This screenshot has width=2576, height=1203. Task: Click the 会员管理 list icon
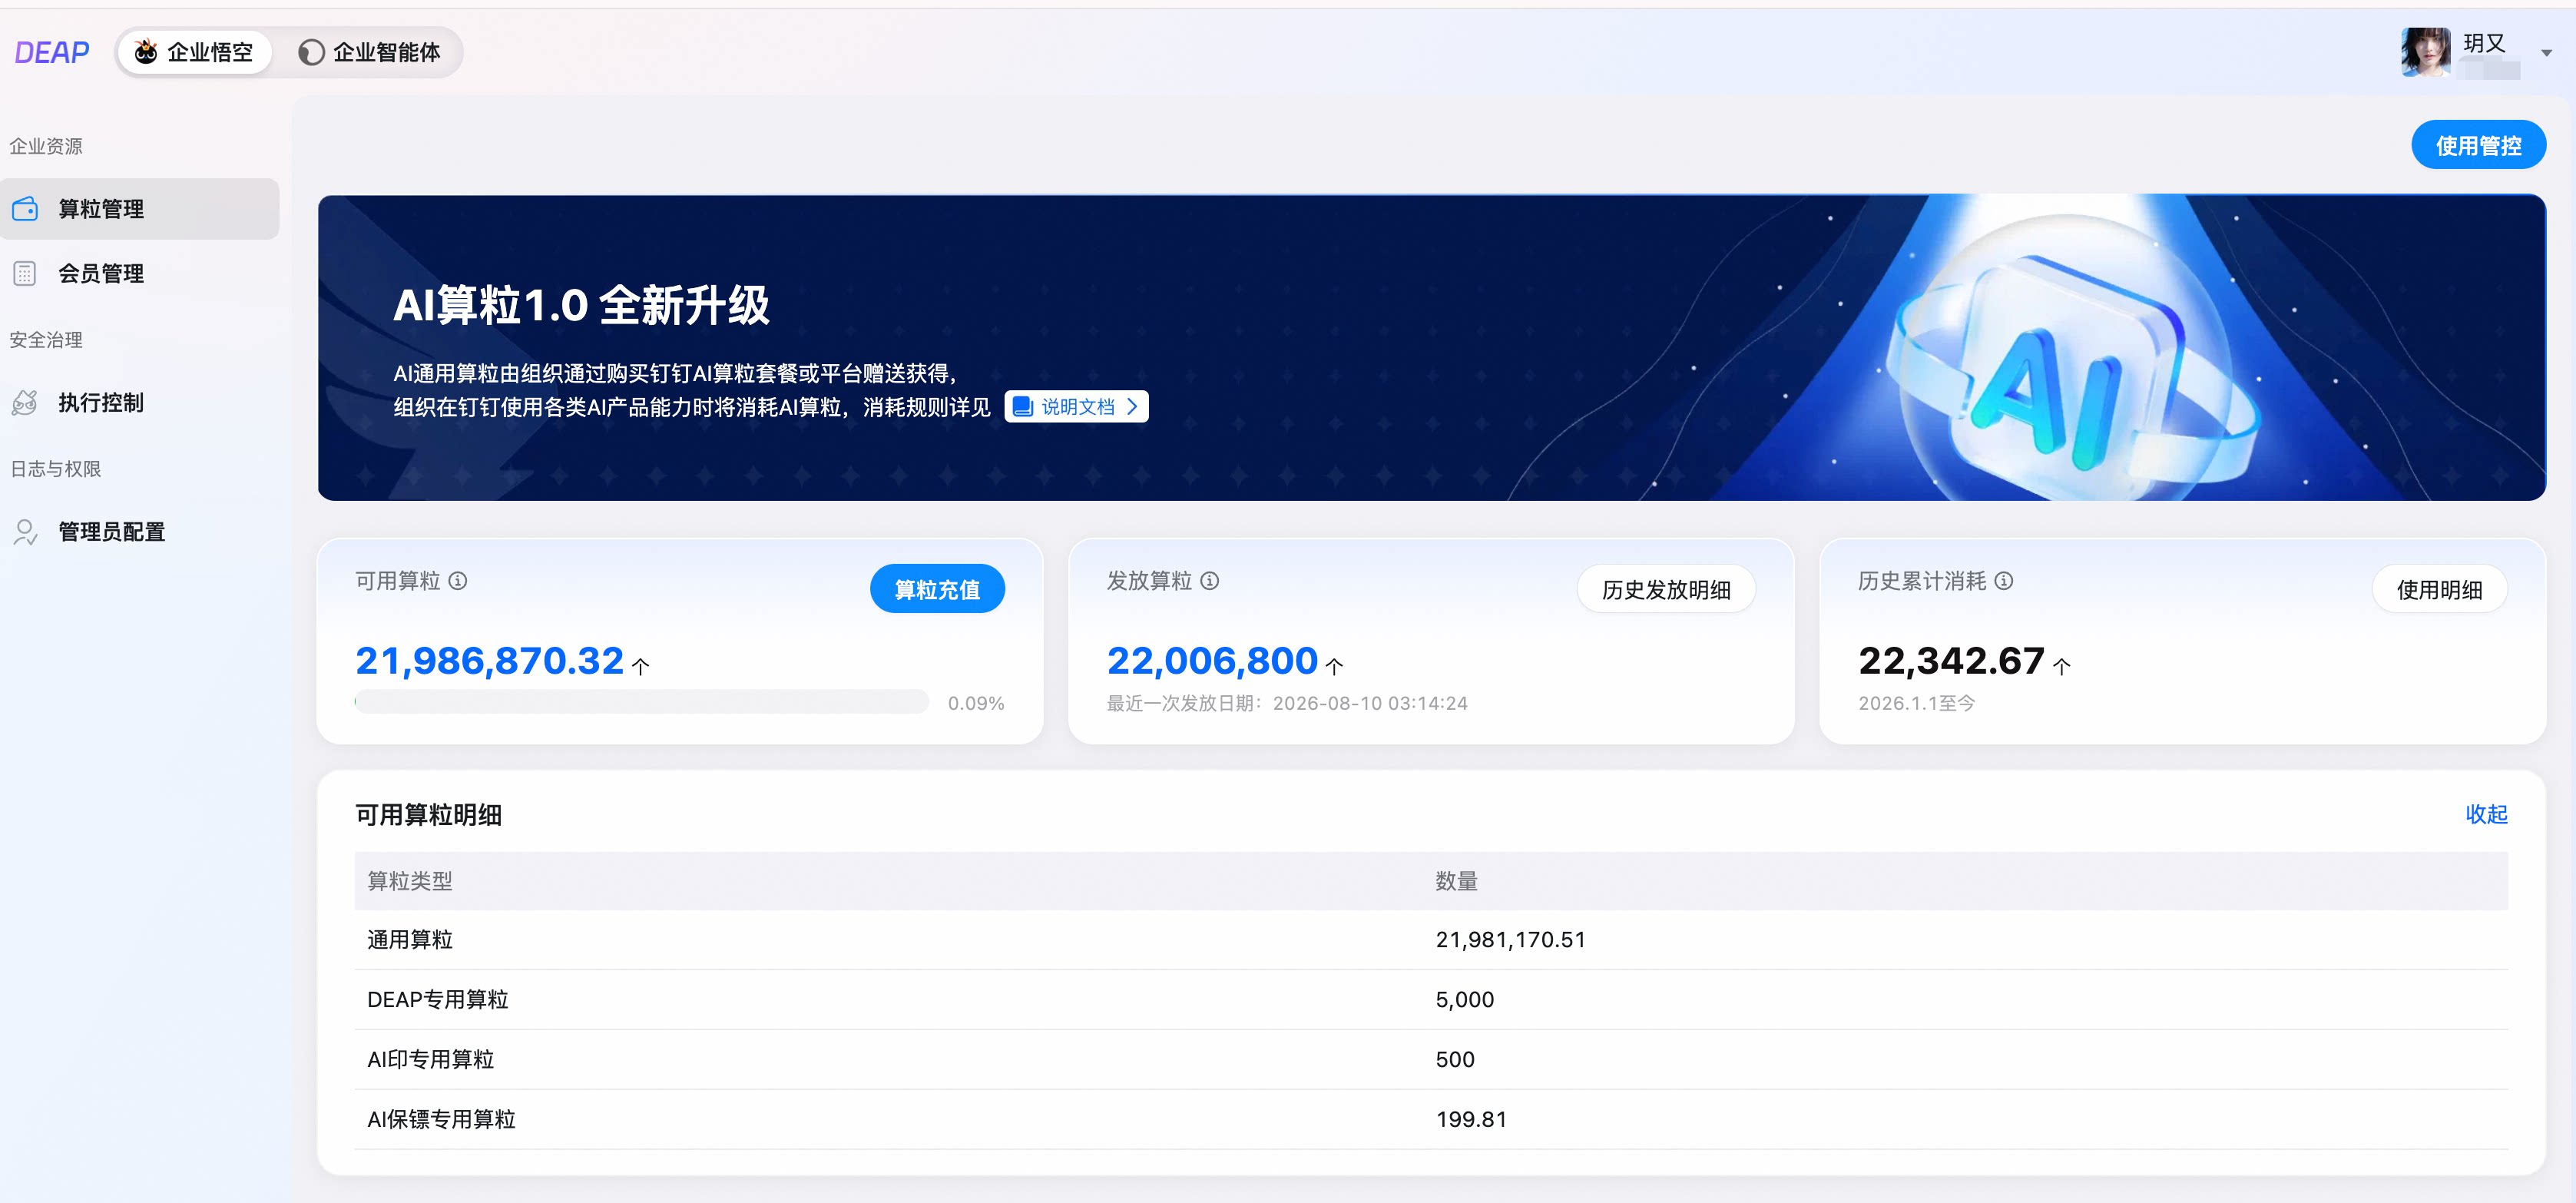click(x=25, y=273)
